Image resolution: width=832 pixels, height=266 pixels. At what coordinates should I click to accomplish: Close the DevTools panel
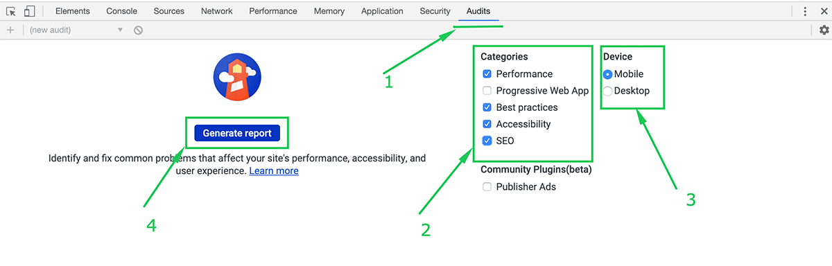pos(823,11)
